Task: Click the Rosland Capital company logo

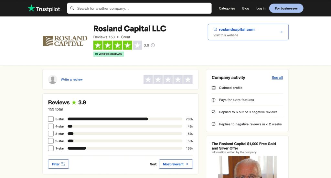Action: (65, 41)
